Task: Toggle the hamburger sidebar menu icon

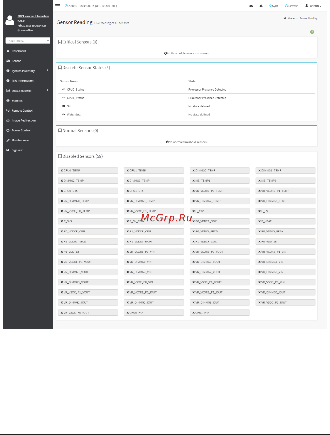Action: [x=58, y=6]
